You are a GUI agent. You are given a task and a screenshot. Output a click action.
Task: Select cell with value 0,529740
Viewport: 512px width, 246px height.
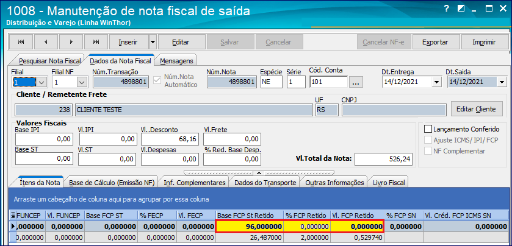tap(357, 237)
